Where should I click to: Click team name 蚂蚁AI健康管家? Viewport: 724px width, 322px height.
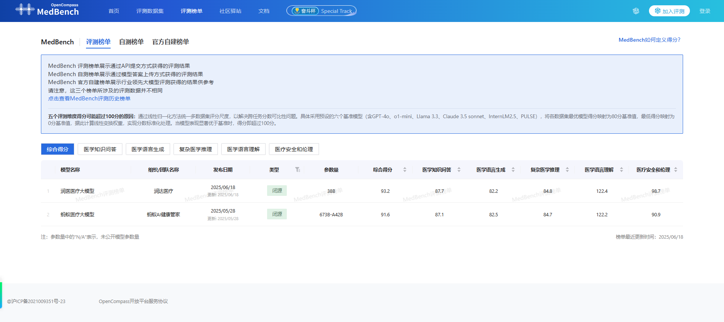[x=163, y=214]
